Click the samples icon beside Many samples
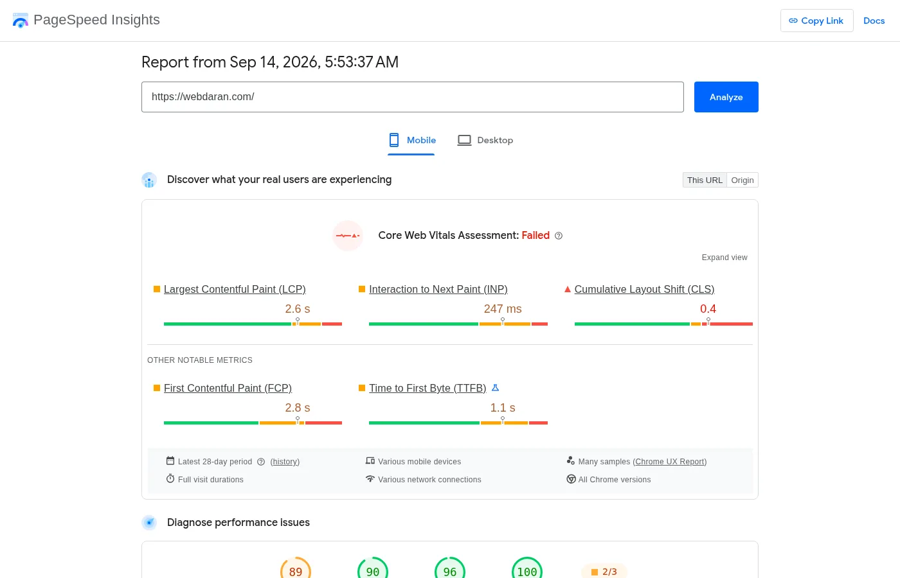The width and height of the screenshot is (900, 578). point(571,460)
